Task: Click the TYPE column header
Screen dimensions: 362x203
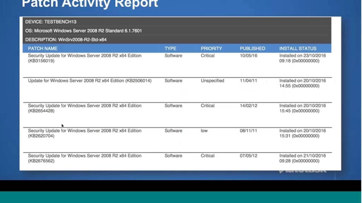Action: point(171,48)
